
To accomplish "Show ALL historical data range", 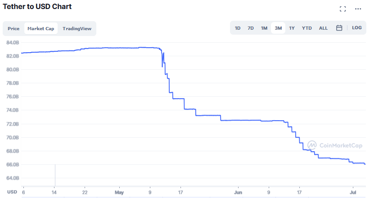I will [323, 28].
